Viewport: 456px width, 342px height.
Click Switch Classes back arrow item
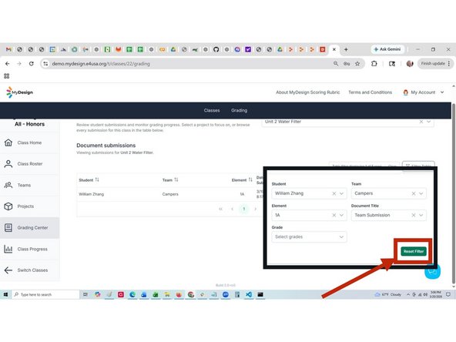29,270
